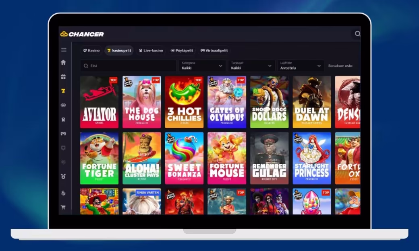Screen dimensions: 419x251
Task: Open table games chip icon in sidebar
Action: (63, 105)
